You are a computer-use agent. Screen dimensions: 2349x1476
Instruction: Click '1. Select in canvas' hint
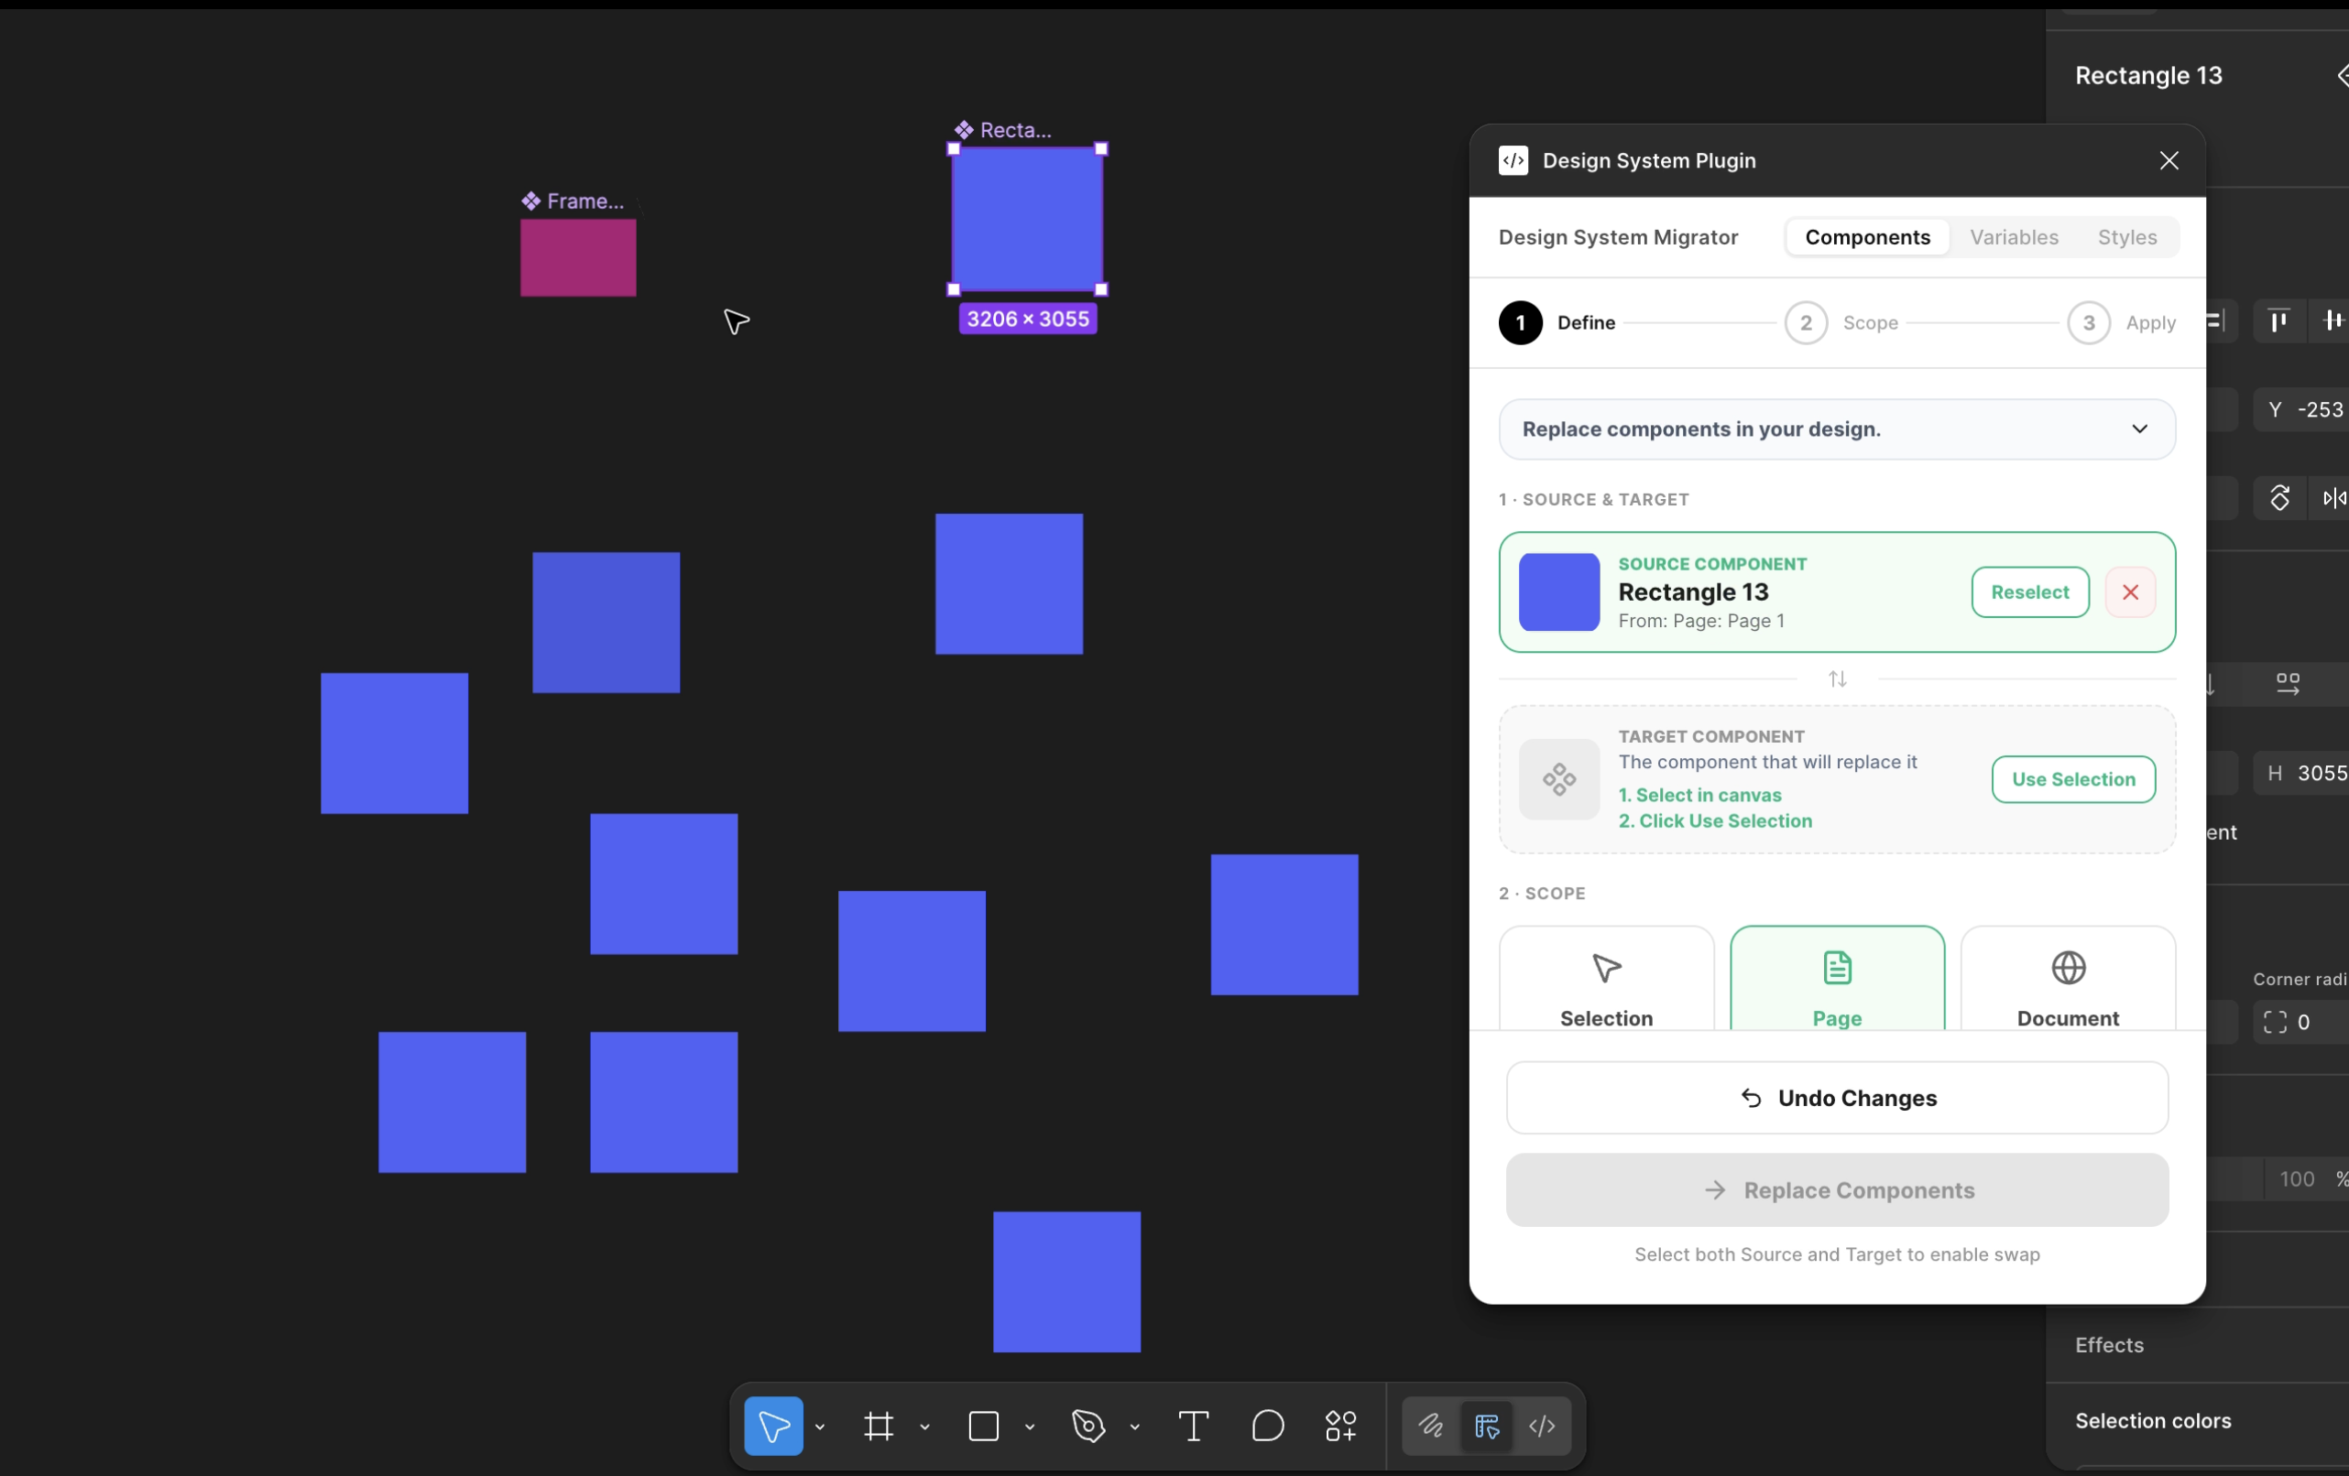click(x=1699, y=795)
